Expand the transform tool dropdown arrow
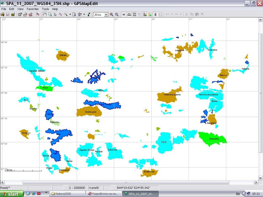Viewport: 263px width, 197px height. 84,14
